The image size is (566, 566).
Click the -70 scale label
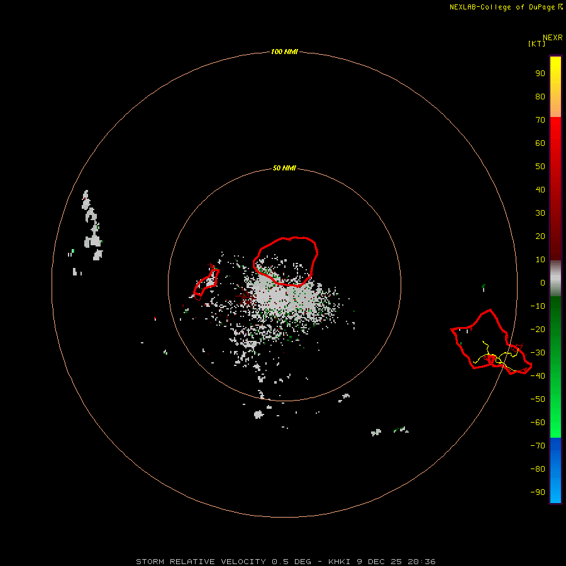pyautogui.click(x=538, y=445)
